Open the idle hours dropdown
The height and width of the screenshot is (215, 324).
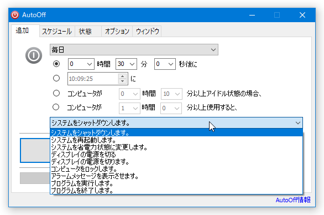coord(129,94)
